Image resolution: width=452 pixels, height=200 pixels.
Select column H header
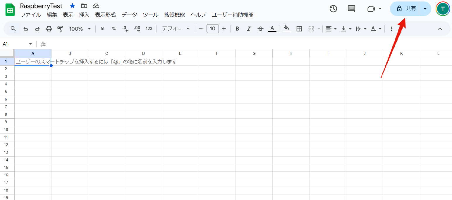(291, 53)
